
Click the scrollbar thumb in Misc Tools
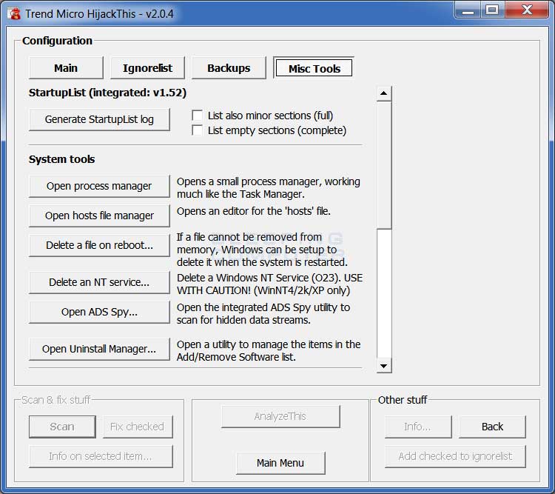click(x=383, y=164)
